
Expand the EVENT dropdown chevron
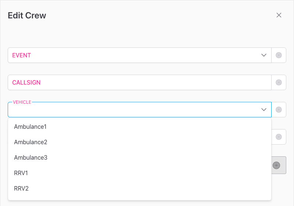click(x=263, y=55)
